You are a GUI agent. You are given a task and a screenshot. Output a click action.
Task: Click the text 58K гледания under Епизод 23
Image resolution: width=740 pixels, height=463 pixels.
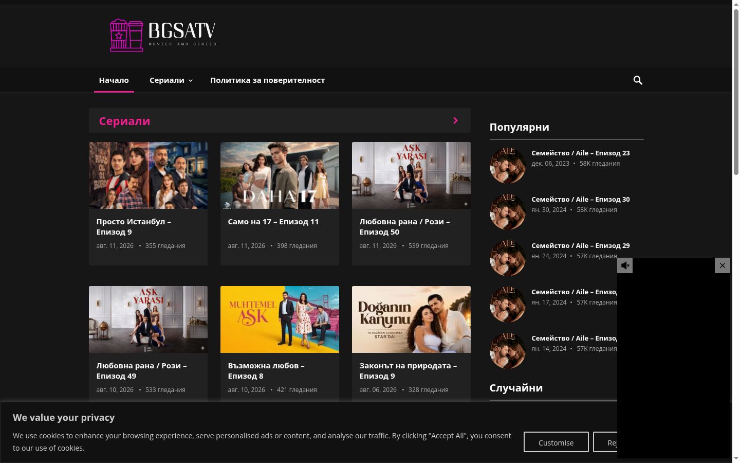click(x=600, y=164)
